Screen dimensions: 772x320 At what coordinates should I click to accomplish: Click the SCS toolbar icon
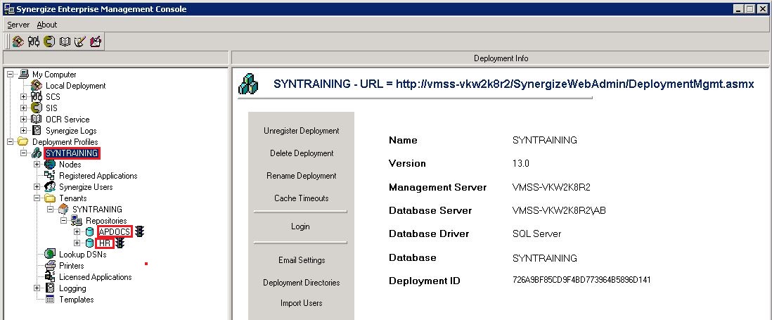[x=34, y=42]
